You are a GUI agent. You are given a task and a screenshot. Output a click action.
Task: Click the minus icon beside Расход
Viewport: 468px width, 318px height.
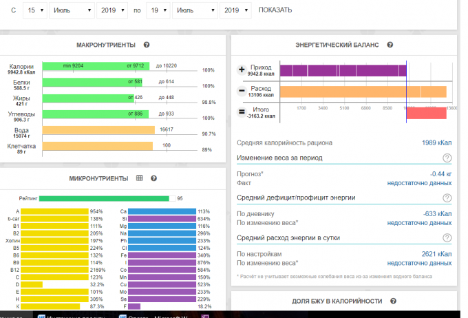242,91
